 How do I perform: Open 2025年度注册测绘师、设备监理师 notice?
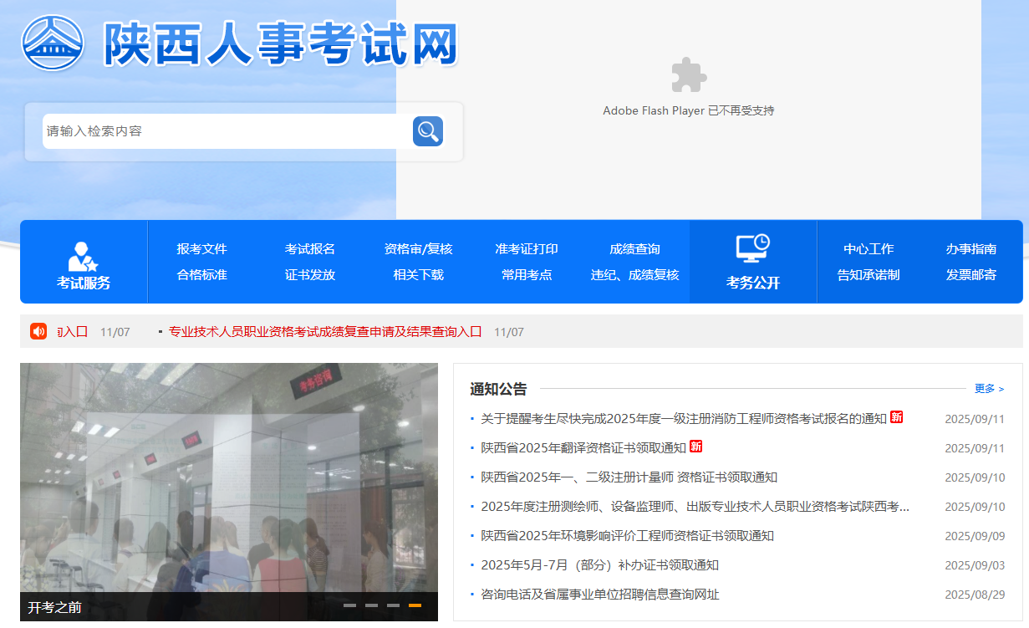[x=695, y=507]
